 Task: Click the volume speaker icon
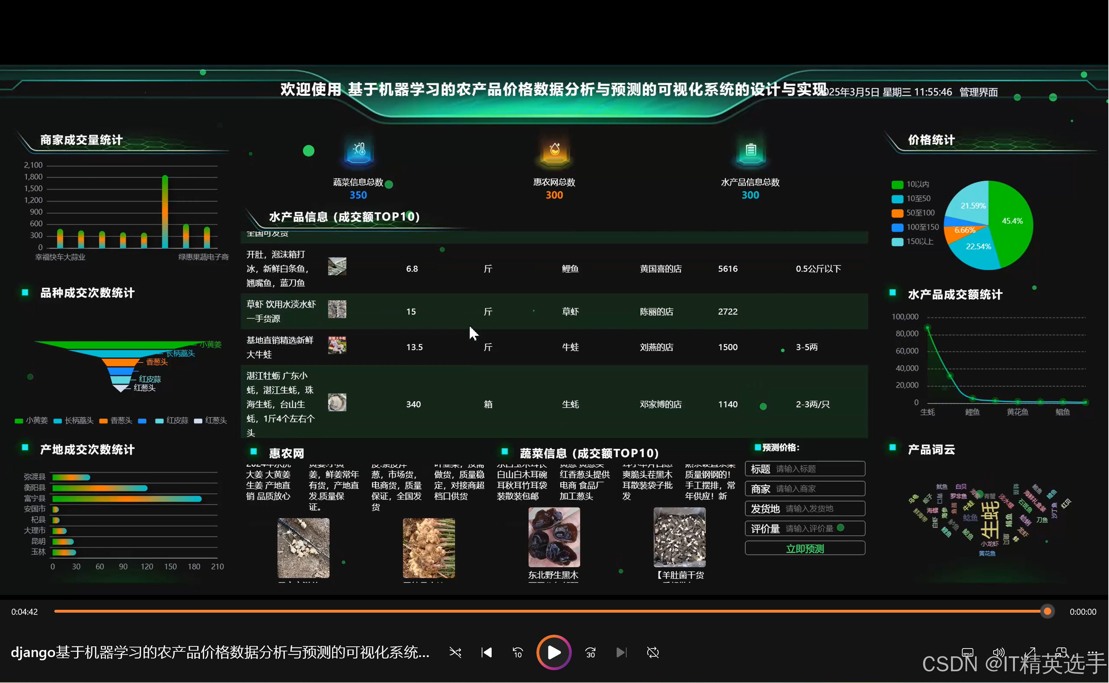999,652
